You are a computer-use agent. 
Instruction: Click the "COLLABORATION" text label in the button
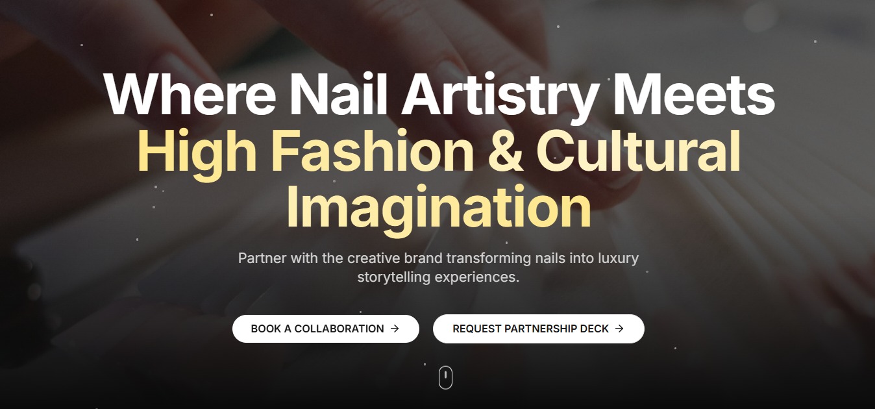coord(339,328)
